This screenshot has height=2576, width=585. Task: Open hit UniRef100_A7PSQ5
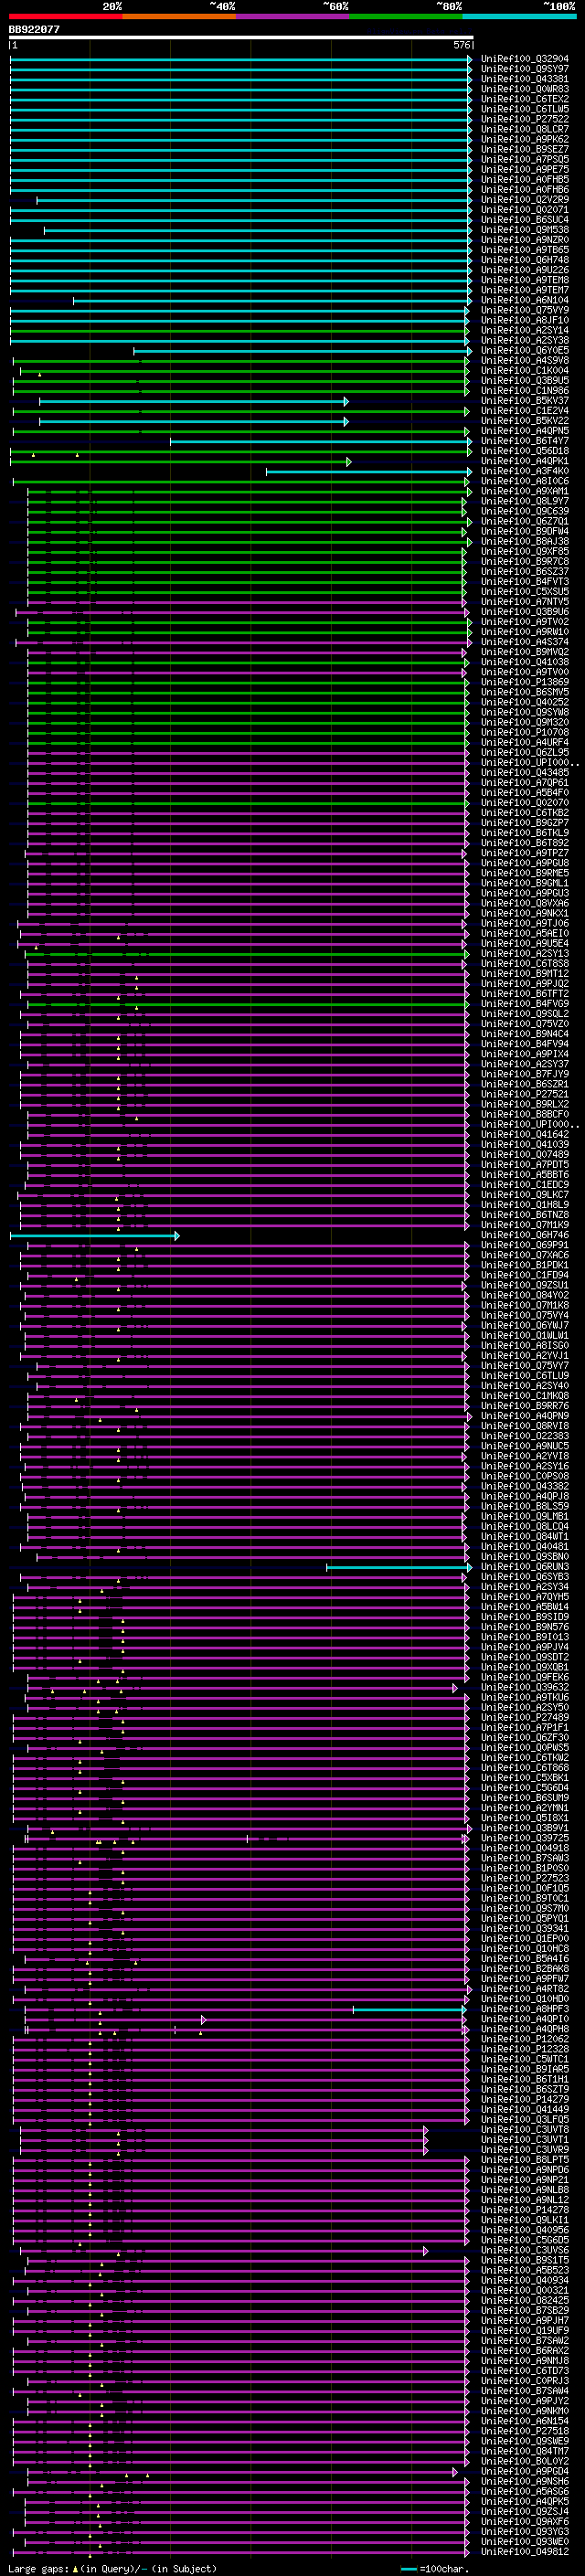pyautogui.click(x=525, y=159)
